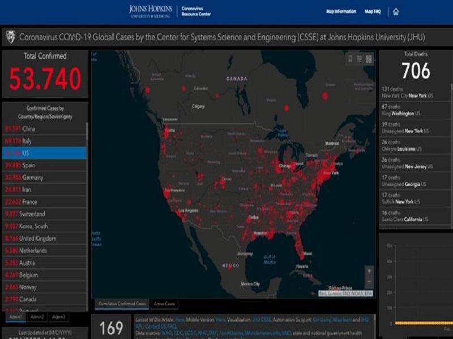The width and height of the screenshot is (453, 339).
Task: Click the Johns Hopkins shield logo
Action: click(10, 37)
